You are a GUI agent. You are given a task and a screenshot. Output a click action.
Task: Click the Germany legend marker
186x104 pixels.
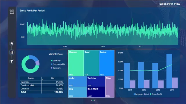point(52,61)
